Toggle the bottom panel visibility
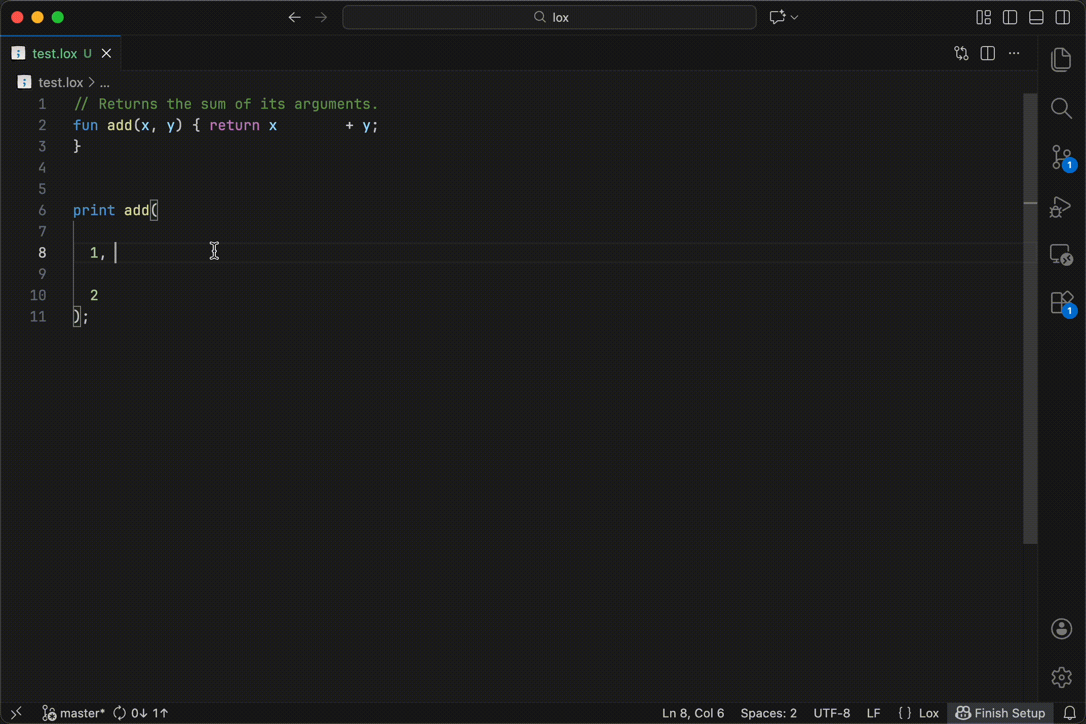The width and height of the screenshot is (1086, 724). tap(1036, 17)
